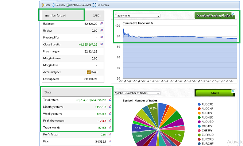Click the chart icon beside Total return
The image size is (243, 146).
click(x=110, y=100)
